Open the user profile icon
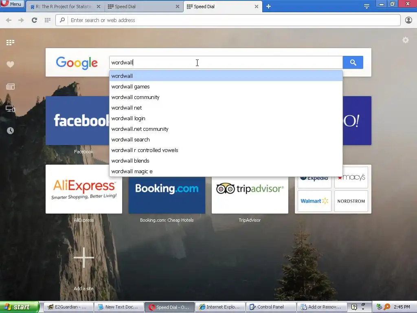Viewport: 417px width, 313px height. click(408, 20)
